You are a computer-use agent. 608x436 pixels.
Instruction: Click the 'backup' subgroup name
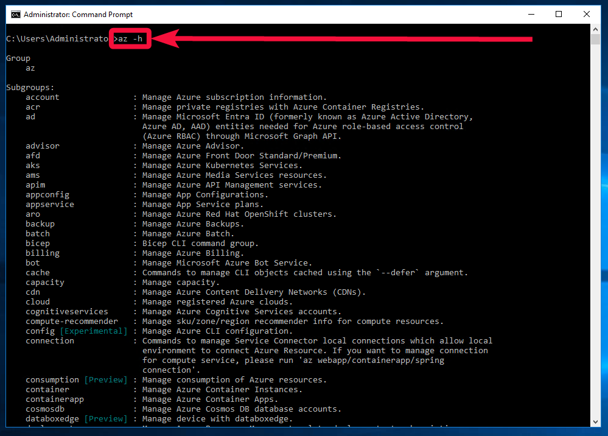pyautogui.click(x=40, y=224)
